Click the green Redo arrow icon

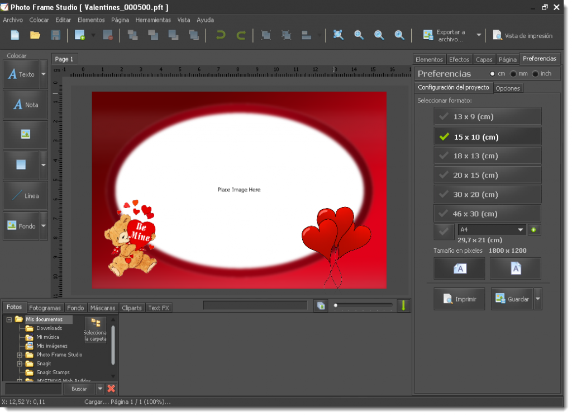click(241, 35)
